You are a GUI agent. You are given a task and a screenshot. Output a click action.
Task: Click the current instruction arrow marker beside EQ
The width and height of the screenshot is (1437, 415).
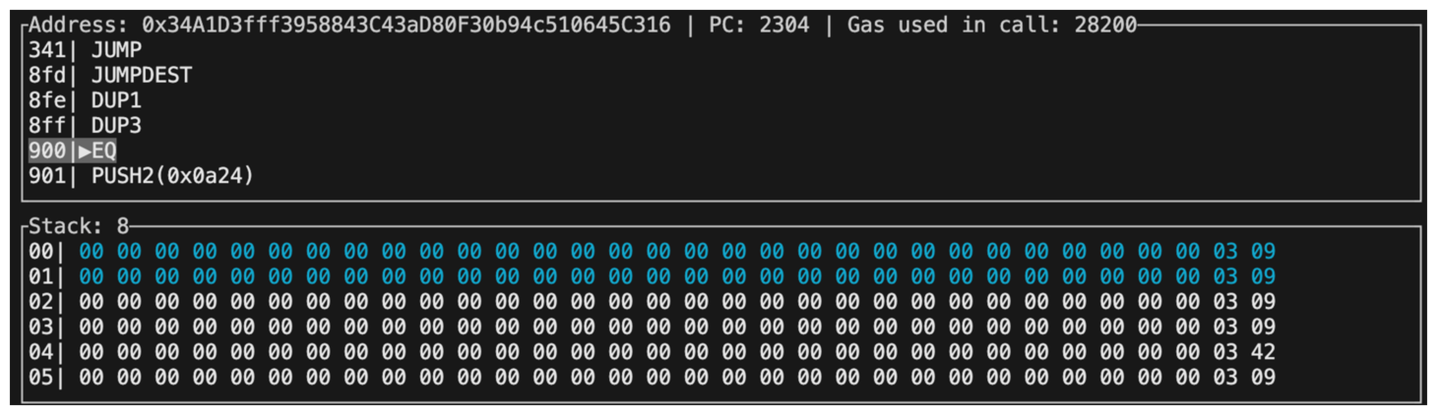(x=85, y=151)
